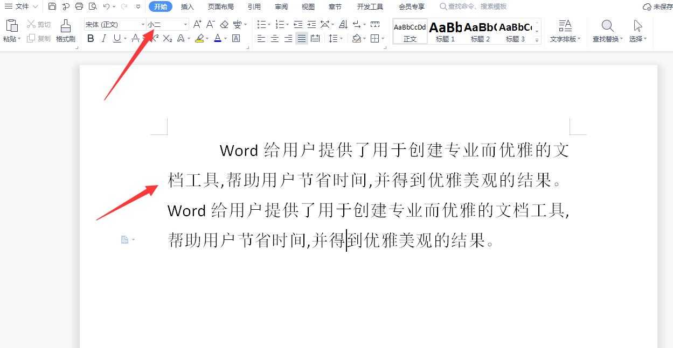The height and width of the screenshot is (348, 673).
Task: Toggle Bold formatting
Action: click(91, 38)
